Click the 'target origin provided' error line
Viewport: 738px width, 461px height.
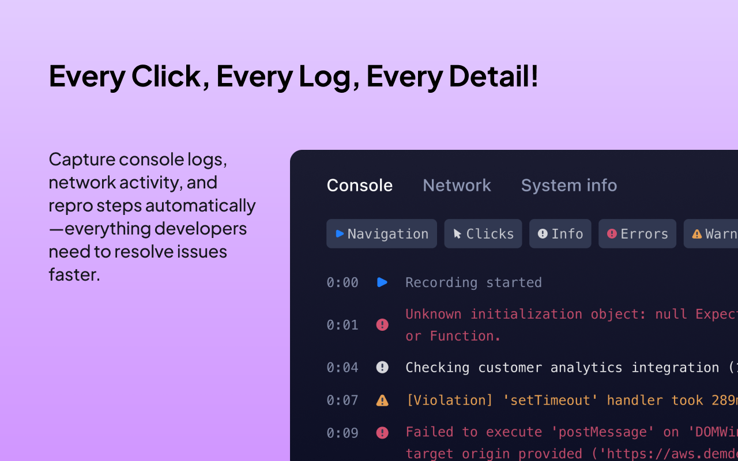(571, 454)
